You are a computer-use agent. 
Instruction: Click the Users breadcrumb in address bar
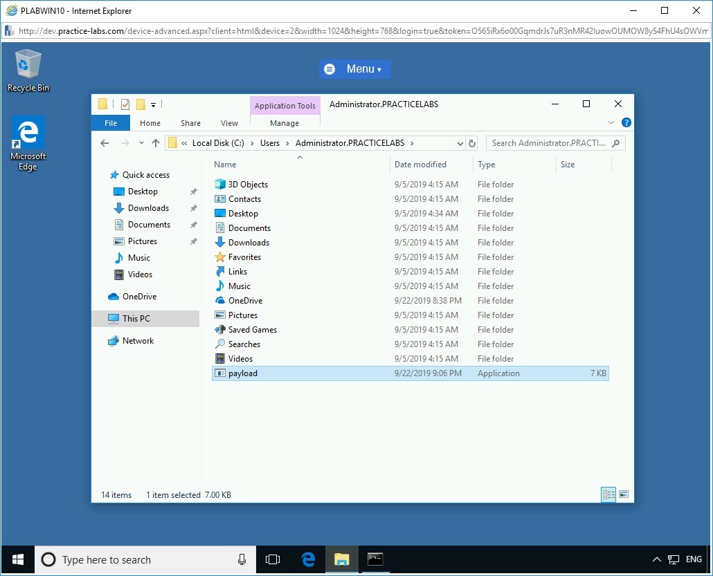[270, 143]
